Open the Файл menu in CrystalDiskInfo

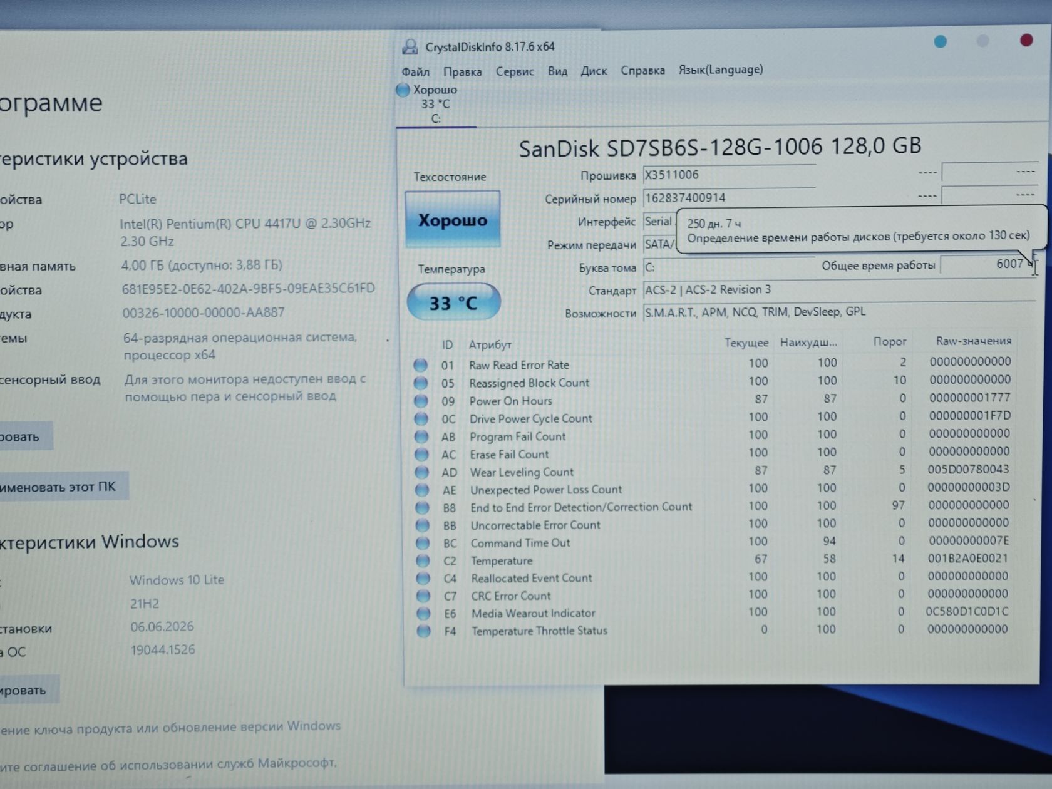(415, 71)
